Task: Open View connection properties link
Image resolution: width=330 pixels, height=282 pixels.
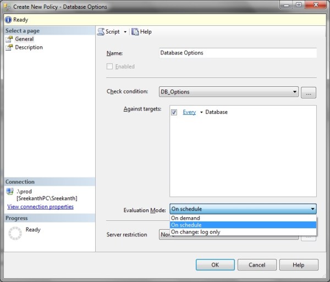Action: 40,207
